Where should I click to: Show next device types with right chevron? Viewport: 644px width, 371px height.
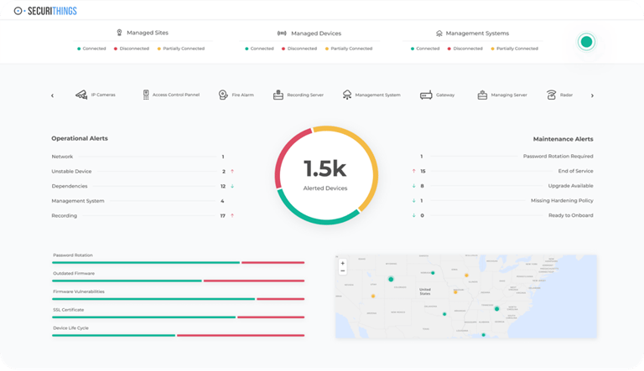592,95
